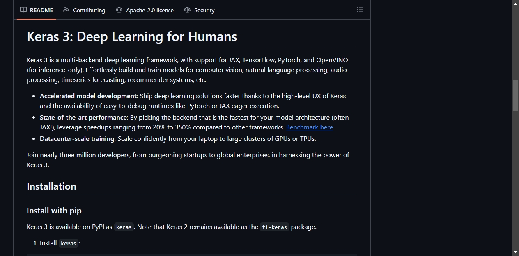
Task: Switch to the Contributing tab text
Action: tap(89, 10)
